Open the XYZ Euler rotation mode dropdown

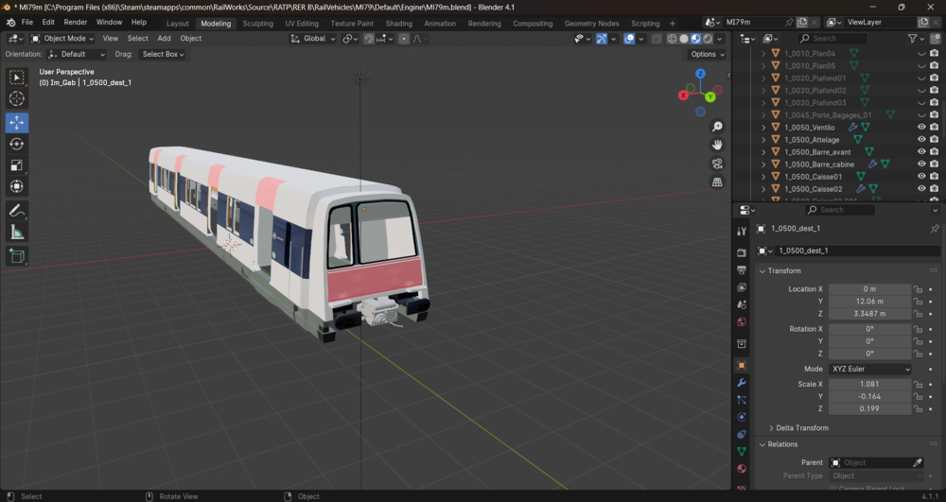(x=870, y=369)
